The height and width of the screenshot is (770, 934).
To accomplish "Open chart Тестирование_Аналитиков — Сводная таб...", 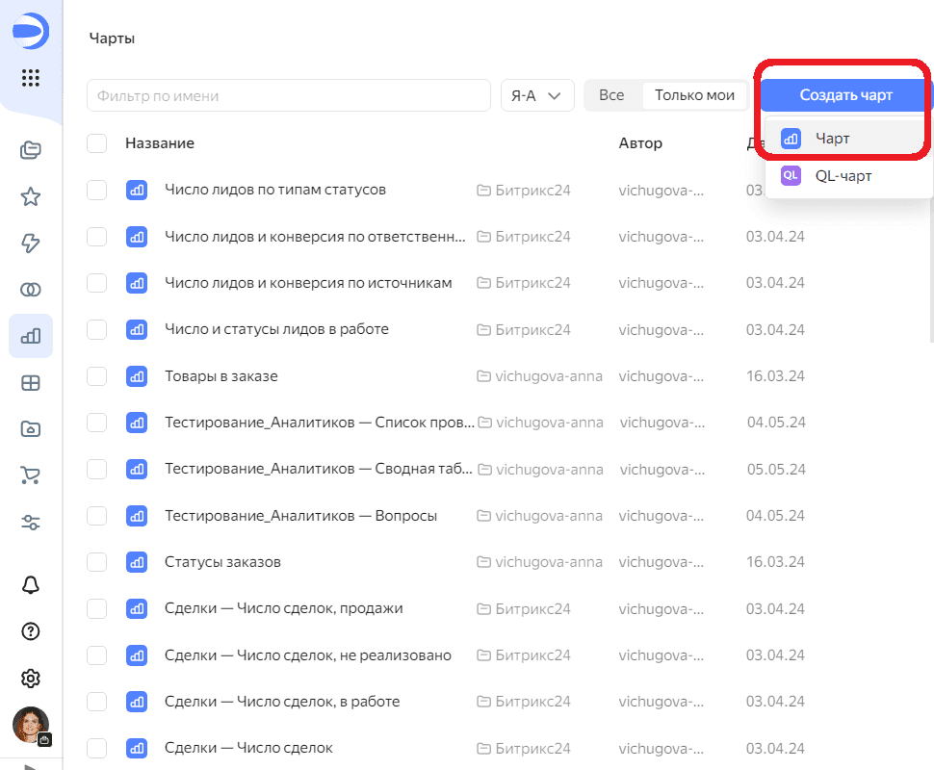I will [x=318, y=470].
